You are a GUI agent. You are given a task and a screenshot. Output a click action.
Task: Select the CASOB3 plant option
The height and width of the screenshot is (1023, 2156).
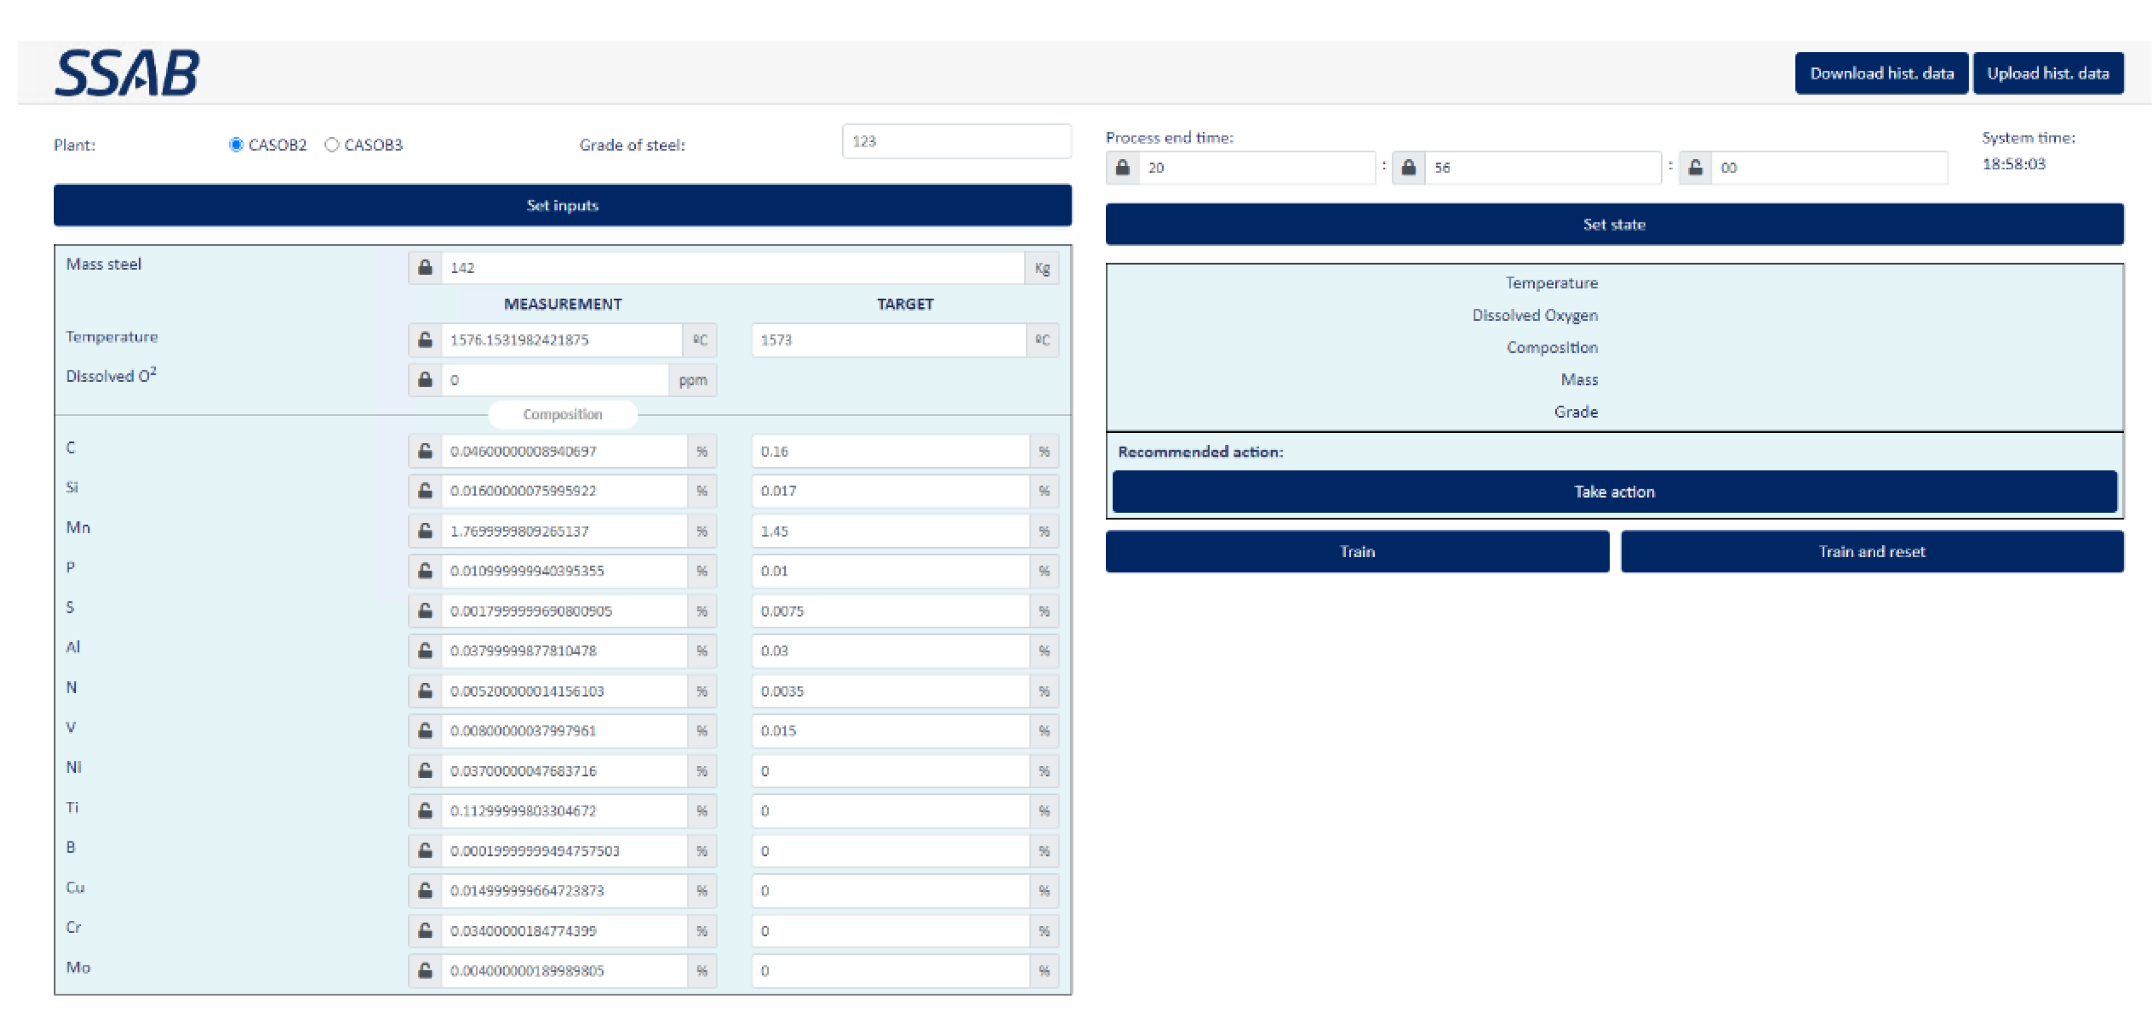click(x=331, y=145)
